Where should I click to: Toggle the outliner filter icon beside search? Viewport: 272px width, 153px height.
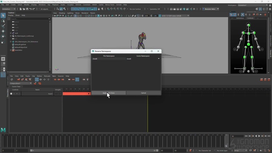[x=9, y=19]
